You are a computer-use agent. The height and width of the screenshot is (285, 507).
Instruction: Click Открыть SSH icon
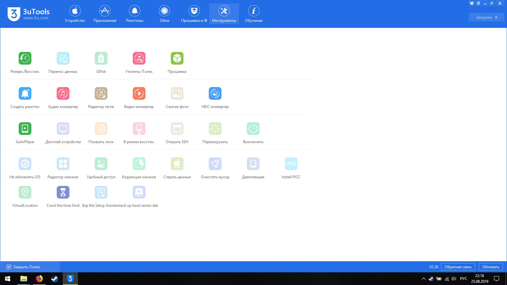177,129
